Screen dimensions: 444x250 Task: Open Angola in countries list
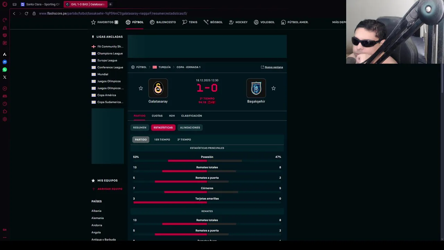[96, 233]
